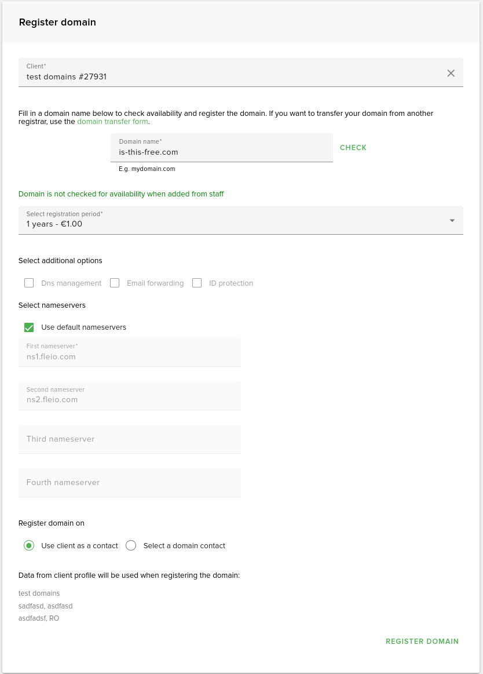This screenshot has height=674, width=483.
Task: Click the Third nameserver field
Action: coord(130,439)
